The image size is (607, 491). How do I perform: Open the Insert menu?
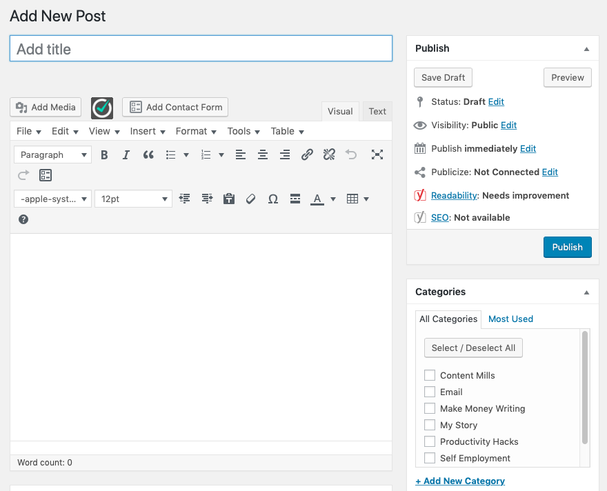pos(148,131)
